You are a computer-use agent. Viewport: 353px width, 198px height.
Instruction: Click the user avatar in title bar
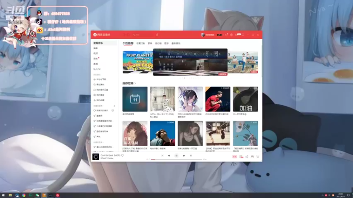tap(203, 35)
